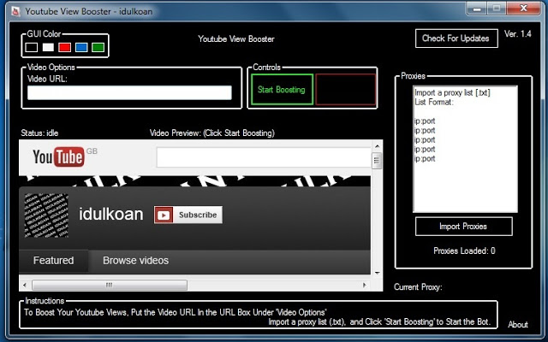Select the black GUI color swatch
548x342 pixels.
(32, 47)
